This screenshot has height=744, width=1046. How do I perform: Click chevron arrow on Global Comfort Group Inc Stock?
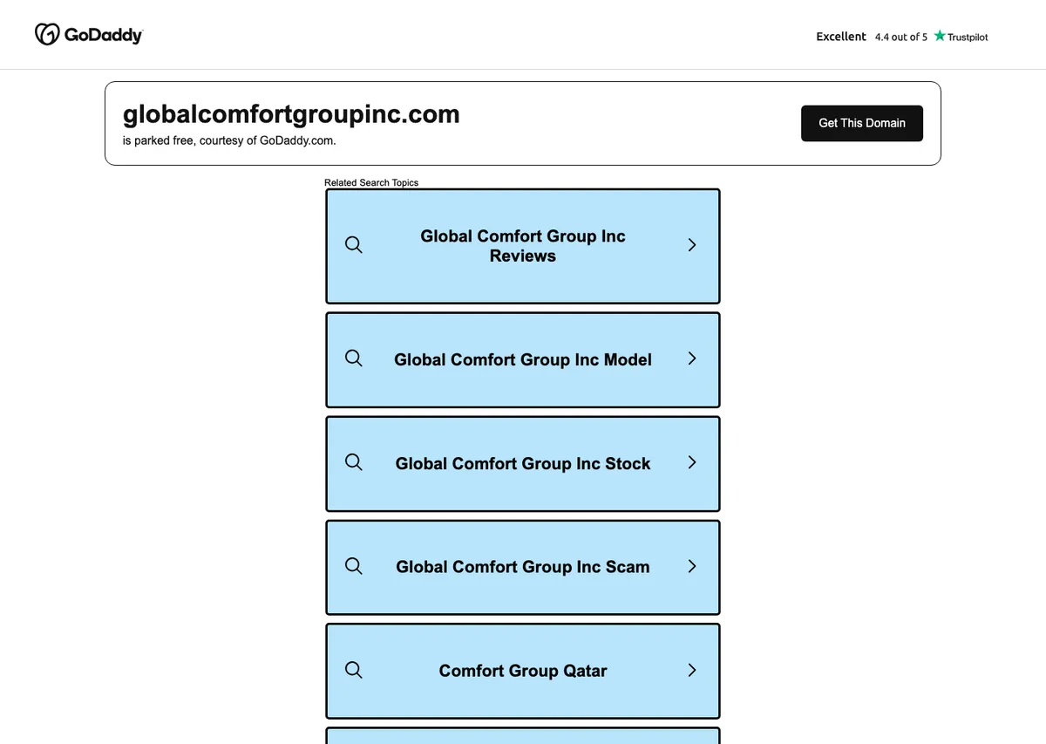point(692,462)
